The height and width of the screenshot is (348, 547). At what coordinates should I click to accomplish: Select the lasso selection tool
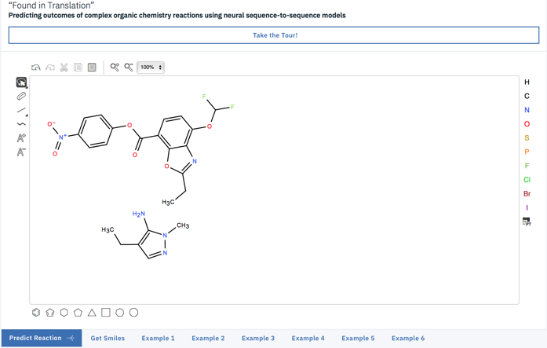(x=21, y=82)
